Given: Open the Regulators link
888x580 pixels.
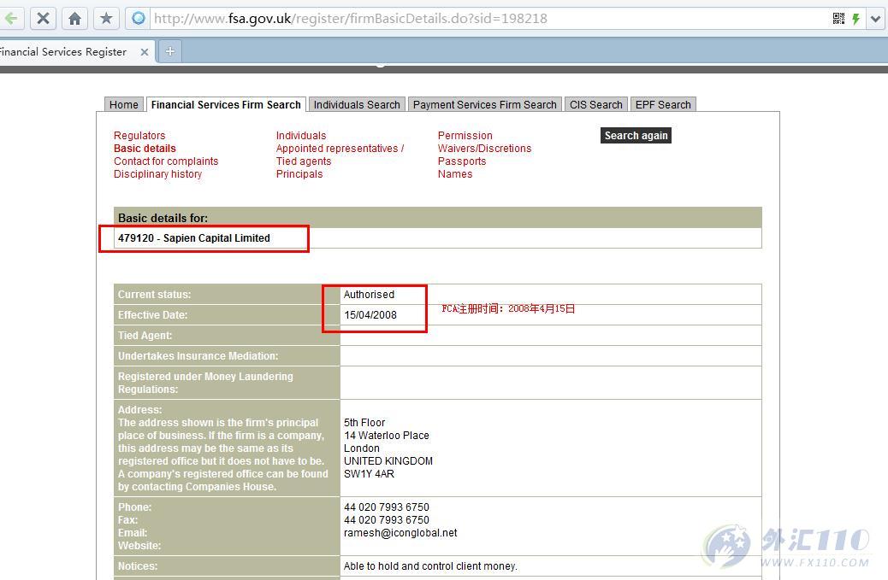Looking at the screenshot, I should (x=139, y=136).
